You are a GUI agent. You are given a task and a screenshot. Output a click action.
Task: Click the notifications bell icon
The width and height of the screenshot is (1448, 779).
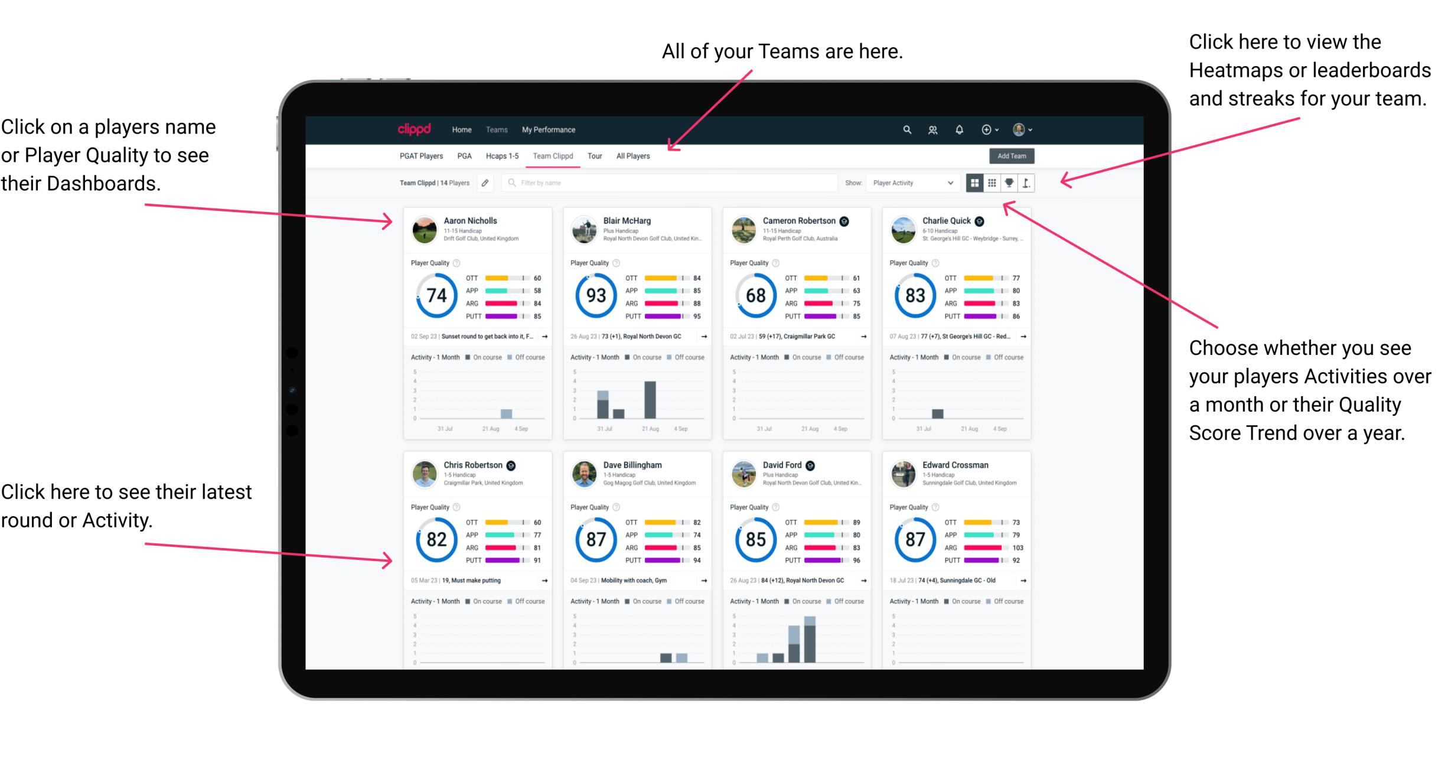click(961, 129)
